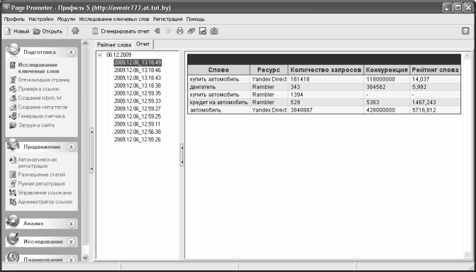Click the print preview toolbar icon
The image size is (476, 272).
tap(191, 31)
